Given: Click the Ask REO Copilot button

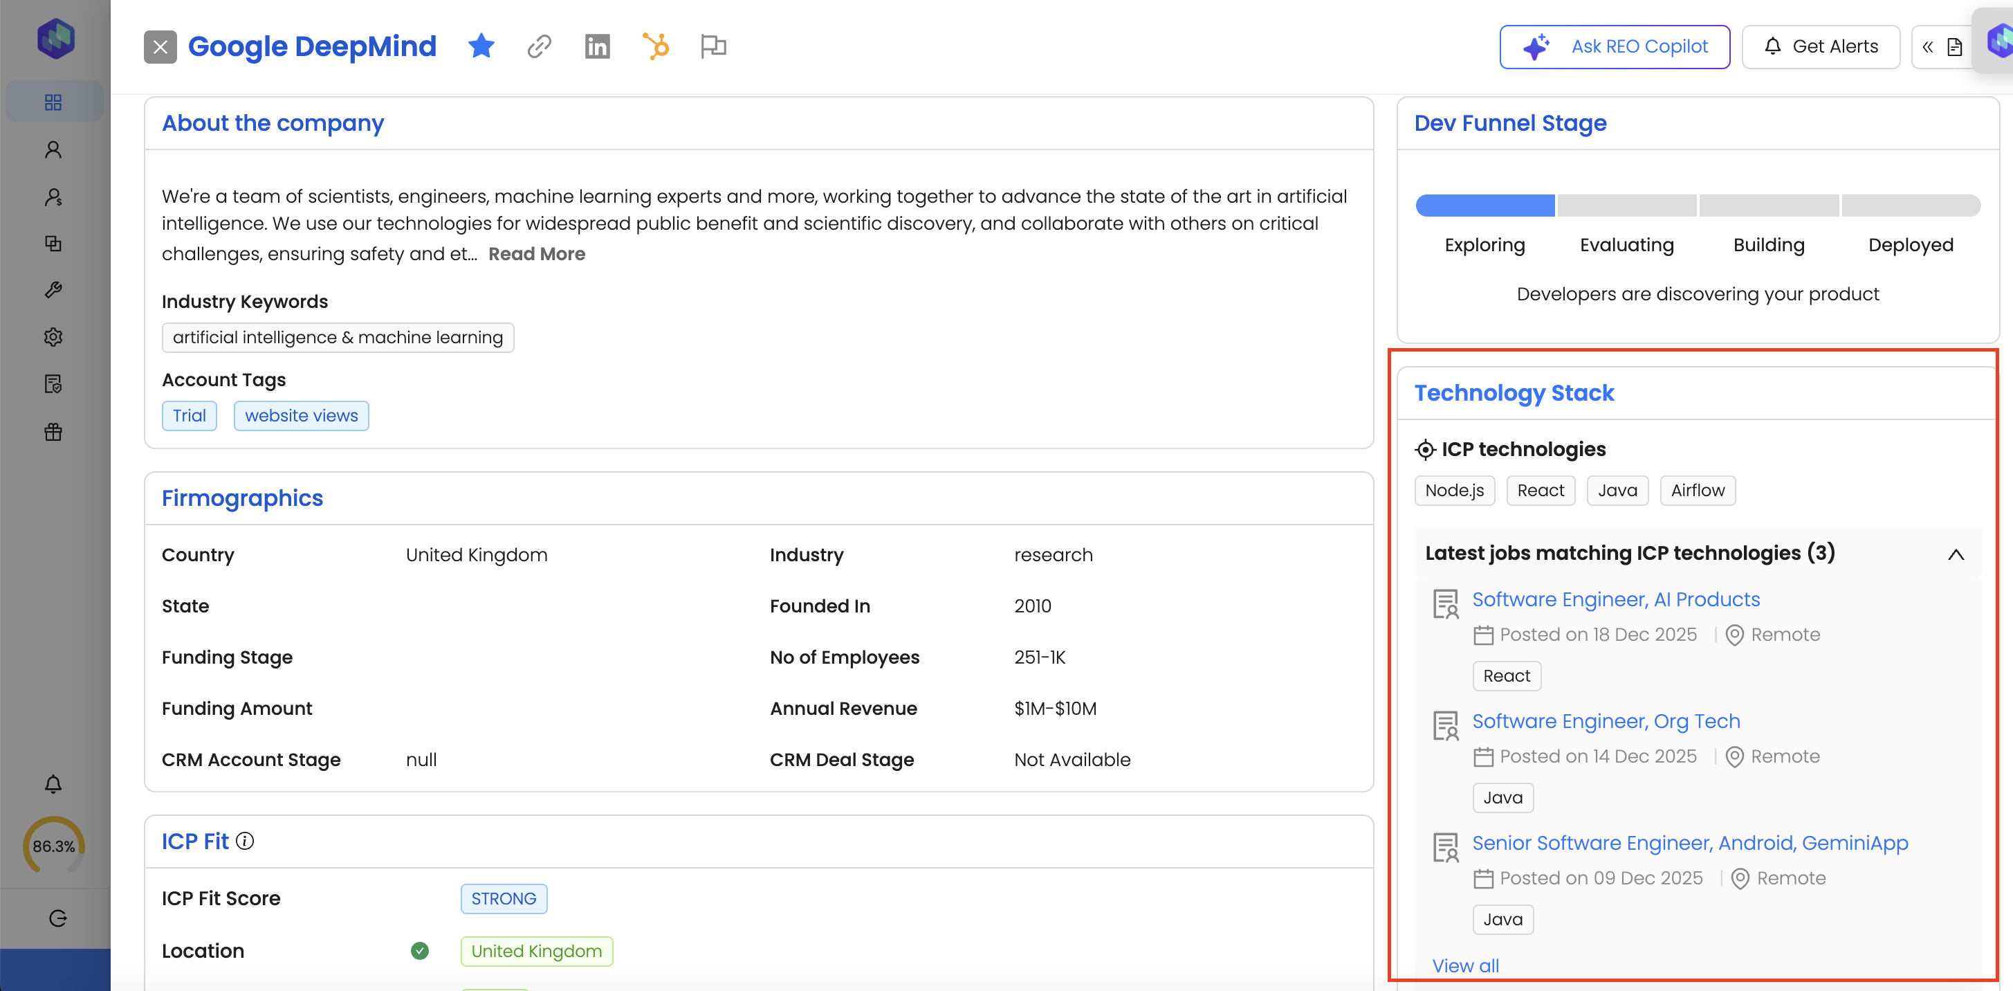Looking at the screenshot, I should (1615, 47).
